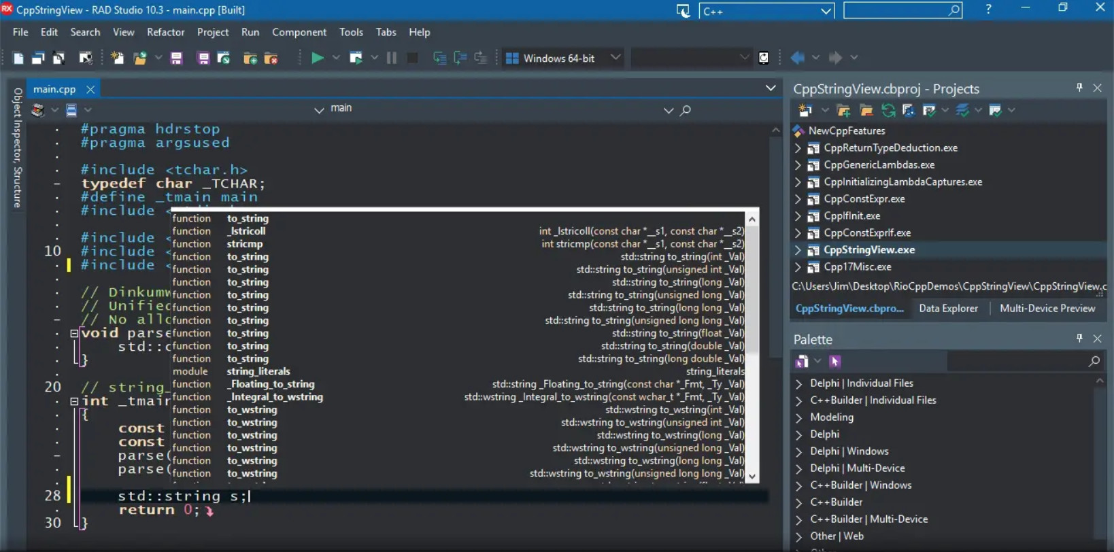
Task: Collapse the void parse function fold marker
Action: click(x=74, y=333)
